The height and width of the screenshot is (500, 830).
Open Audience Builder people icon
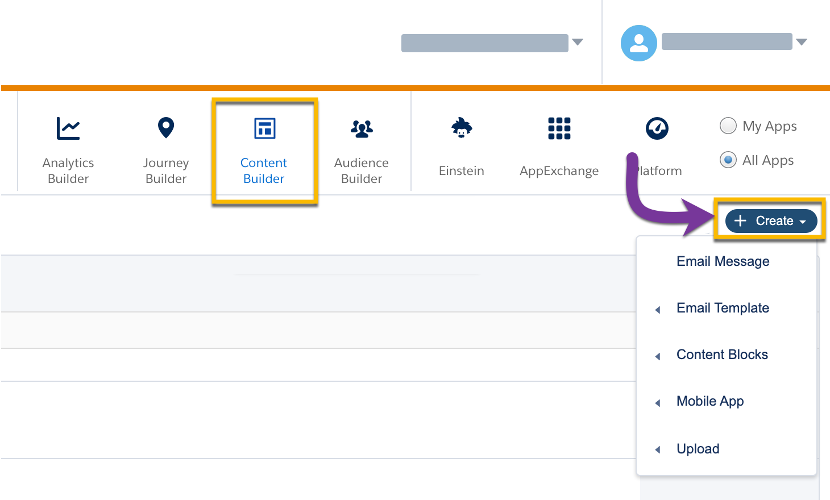coord(362,129)
